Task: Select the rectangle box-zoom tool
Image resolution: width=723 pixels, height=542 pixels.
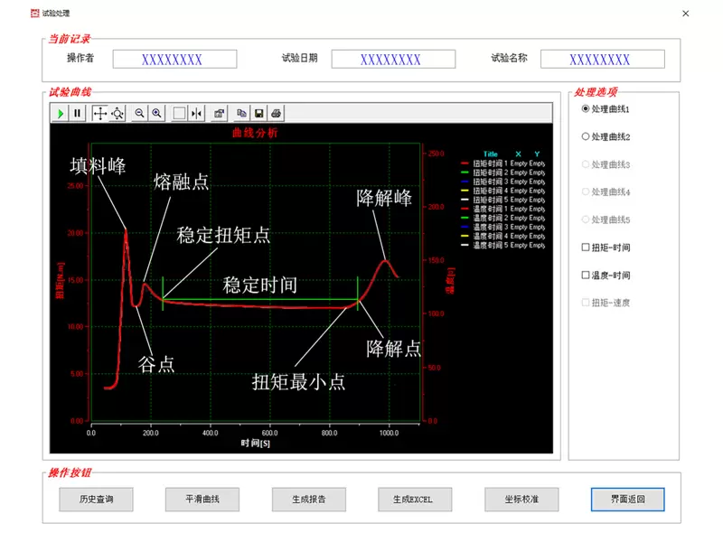Action: pyautogui.click(x=180, y=113)
